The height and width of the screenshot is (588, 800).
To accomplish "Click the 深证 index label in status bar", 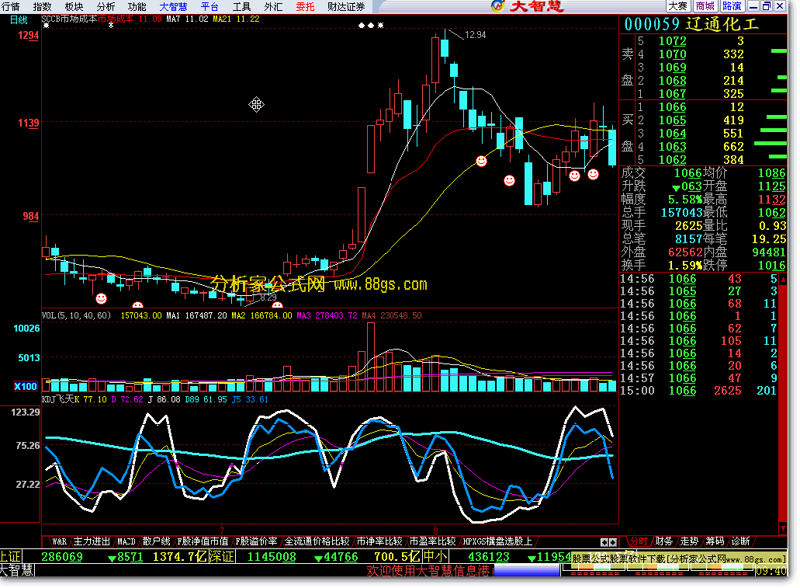I will 221,557.
